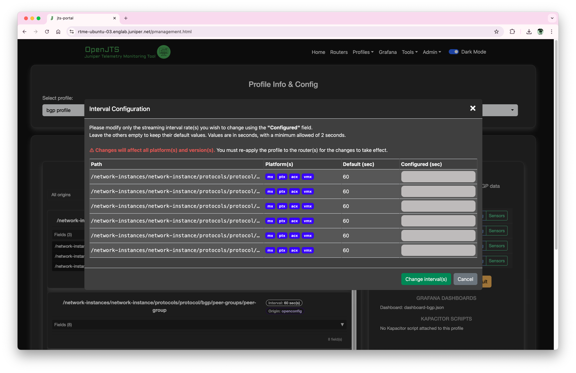Click the OpenJTS logo icon
Image resolution: width=576 pixels, height=373 pixels.
[x=163, y=52]
